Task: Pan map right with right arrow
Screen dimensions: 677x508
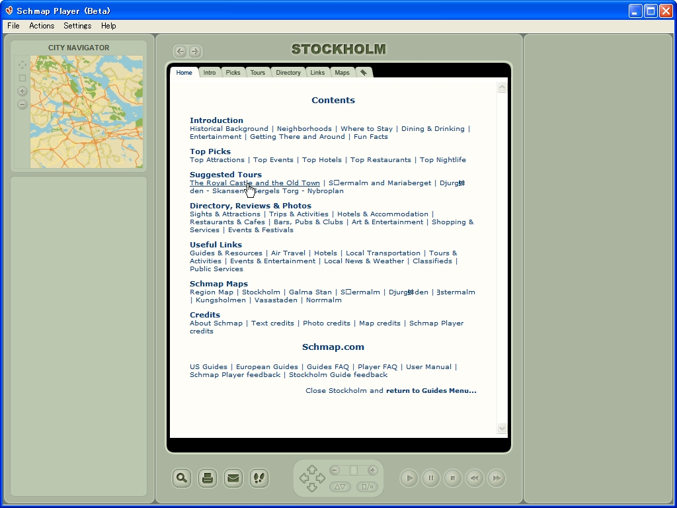Action: click(321, 478)
